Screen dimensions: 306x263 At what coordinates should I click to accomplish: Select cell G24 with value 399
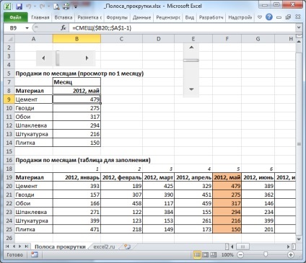pos(258,220)
